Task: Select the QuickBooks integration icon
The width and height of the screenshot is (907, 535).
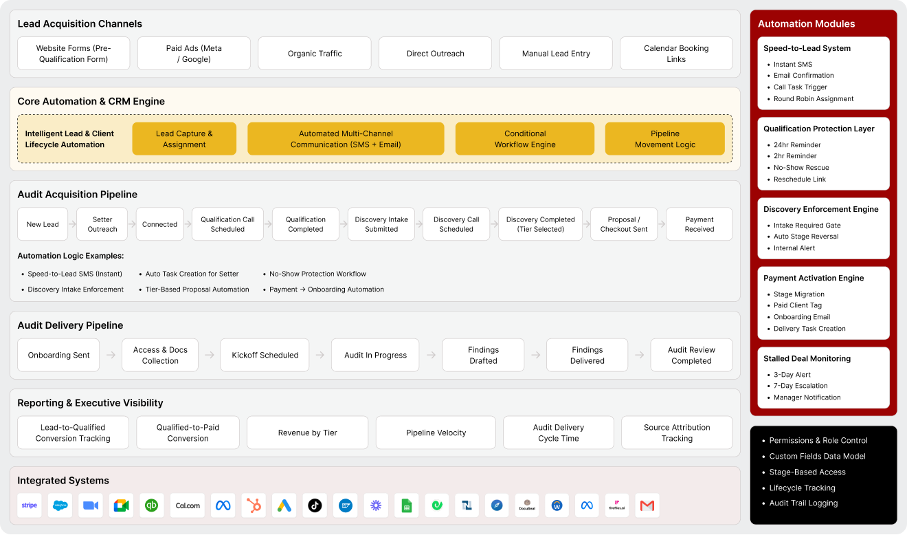Action: [152, 505]
